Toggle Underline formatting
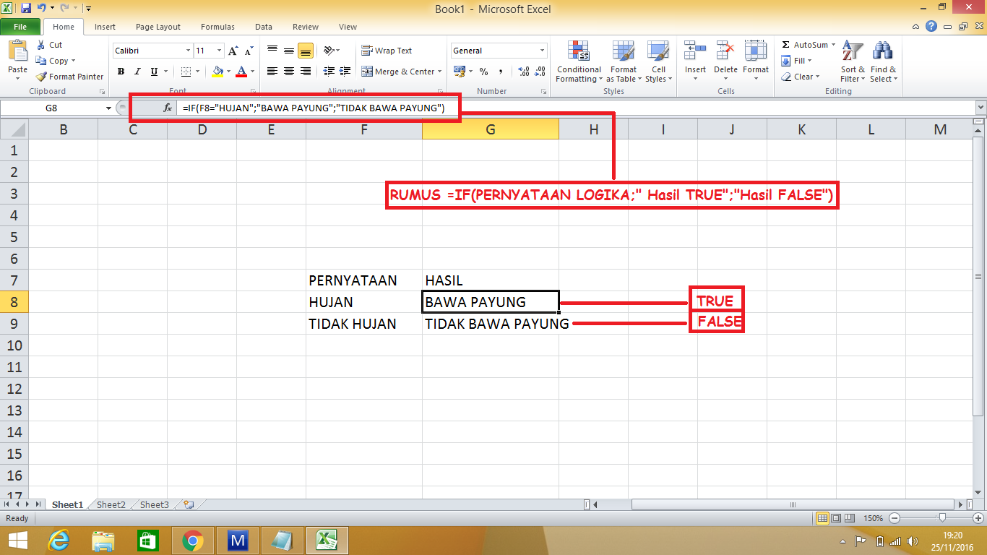 tap(153, 72)
